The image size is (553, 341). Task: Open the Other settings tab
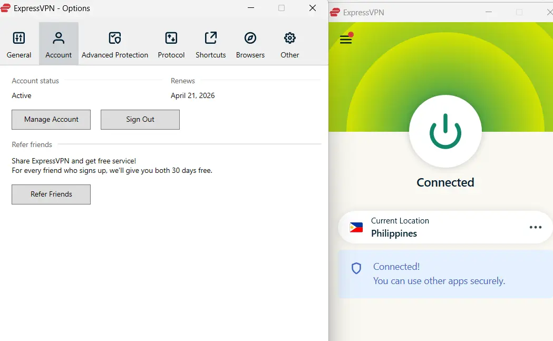290,44
